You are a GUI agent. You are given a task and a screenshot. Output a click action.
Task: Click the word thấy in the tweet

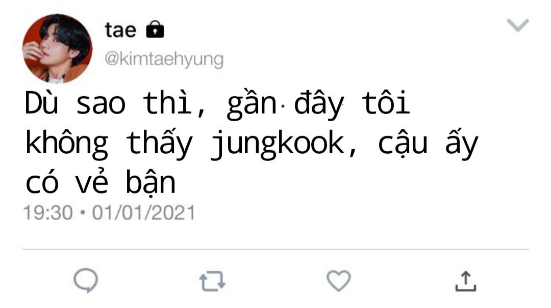tap(159, 143)
